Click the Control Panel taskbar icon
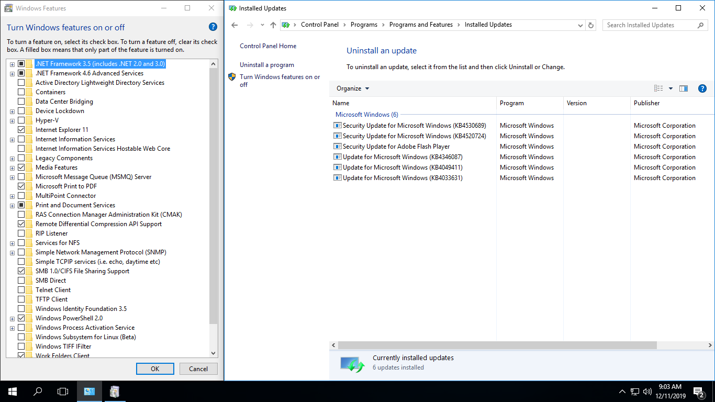The width and height of the screenshot is (715, 402). tap(90, 392)
